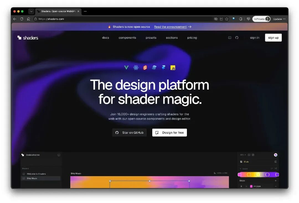Open browser settings ellipsis menu
299x203 pixels.
[284, 19]
